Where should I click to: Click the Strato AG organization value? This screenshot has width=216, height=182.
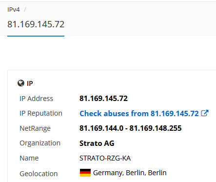pos(97,143)
